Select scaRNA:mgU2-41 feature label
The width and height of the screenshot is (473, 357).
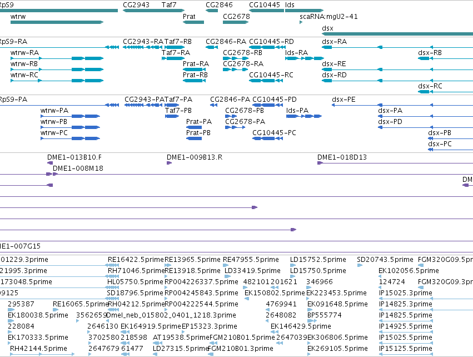tap(328, 17)
